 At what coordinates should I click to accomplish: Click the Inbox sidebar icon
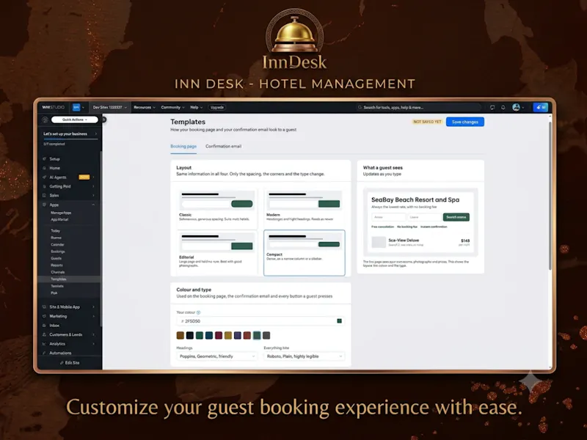tap(45, 326)
